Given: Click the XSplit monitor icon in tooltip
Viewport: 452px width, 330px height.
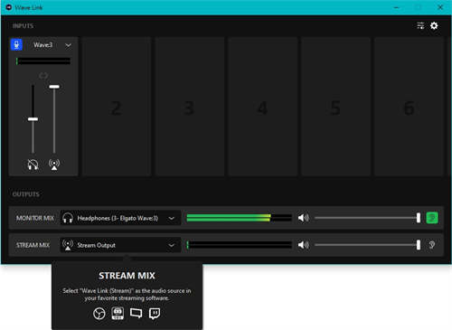Looking at the screenshot, I should point(136,313).
